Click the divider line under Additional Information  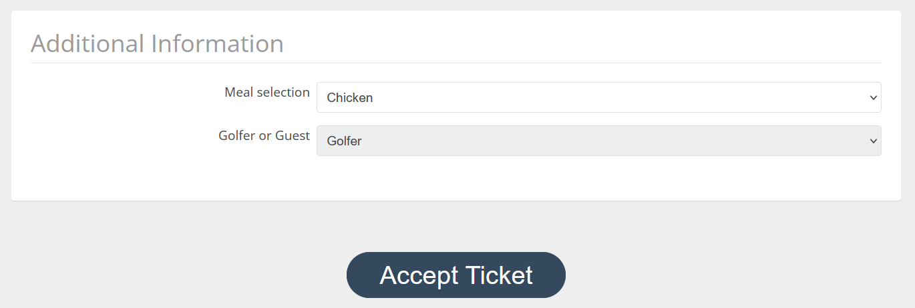[456, 63]
